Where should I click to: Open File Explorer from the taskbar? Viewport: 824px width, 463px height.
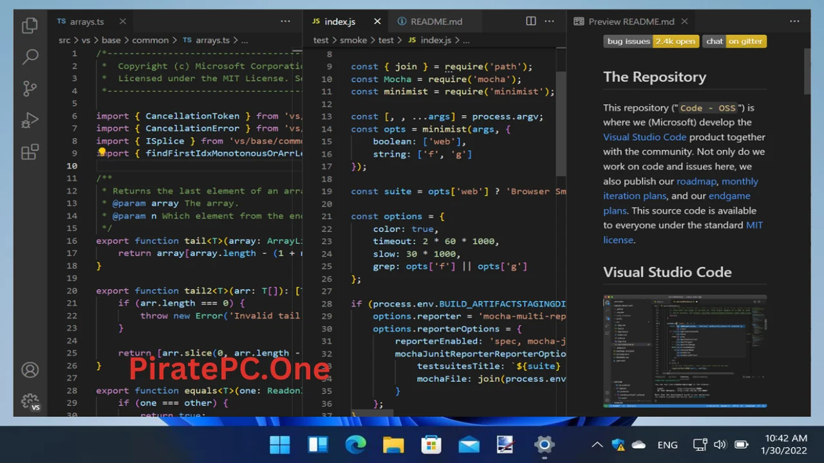(x=393, y=444)
